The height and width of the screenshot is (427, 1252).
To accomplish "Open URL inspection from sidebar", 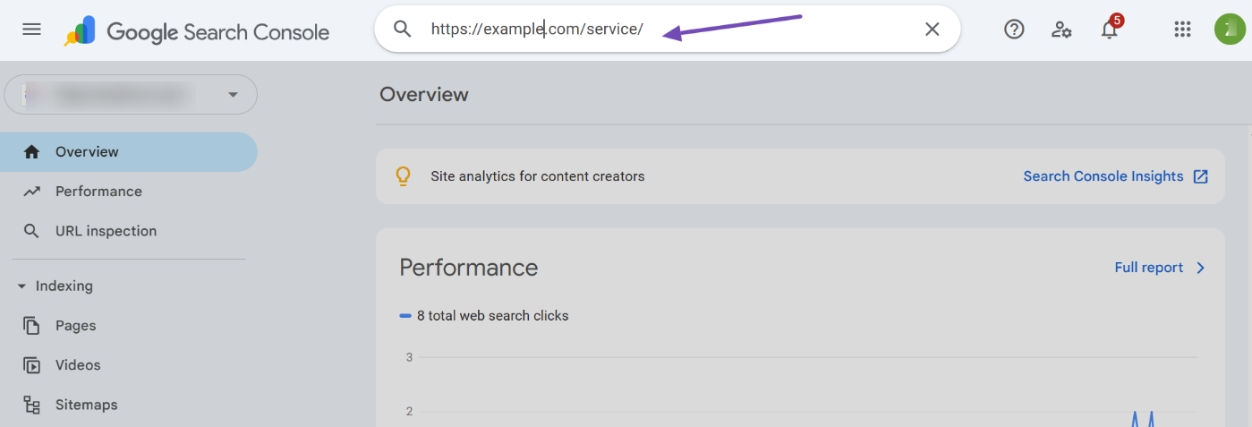I will coord(106,231).
